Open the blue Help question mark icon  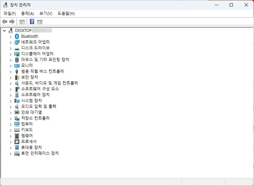[32, 21]
